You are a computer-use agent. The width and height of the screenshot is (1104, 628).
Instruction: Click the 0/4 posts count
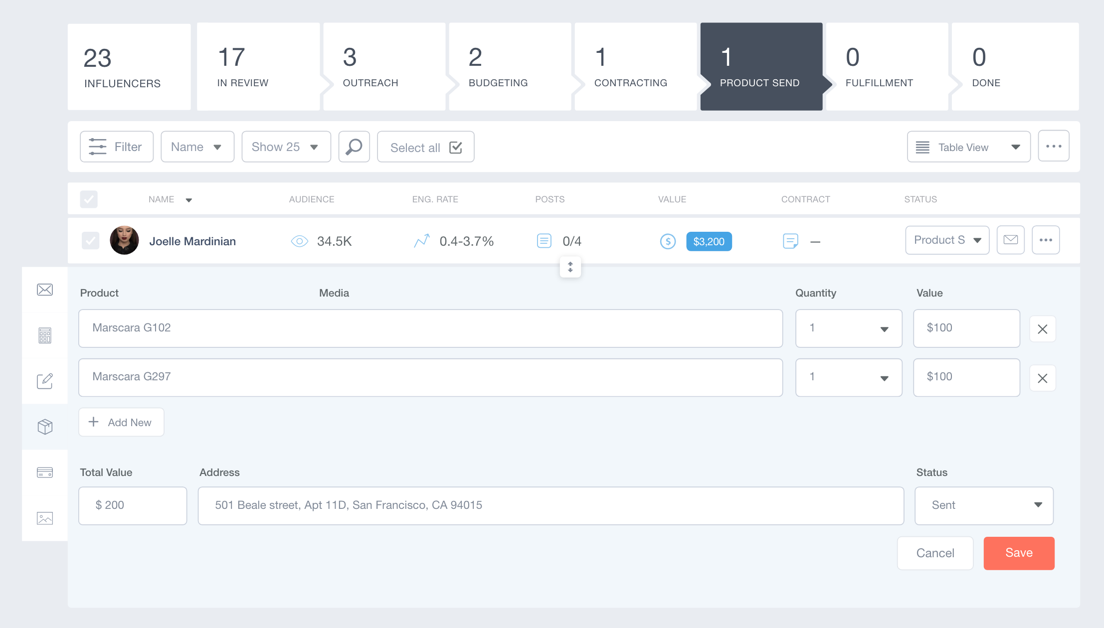(x=572, y=241)
